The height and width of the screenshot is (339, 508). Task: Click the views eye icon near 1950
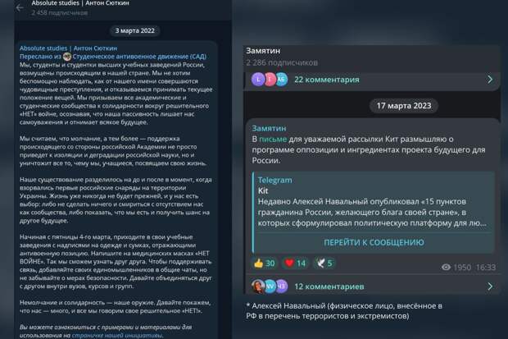446,268
